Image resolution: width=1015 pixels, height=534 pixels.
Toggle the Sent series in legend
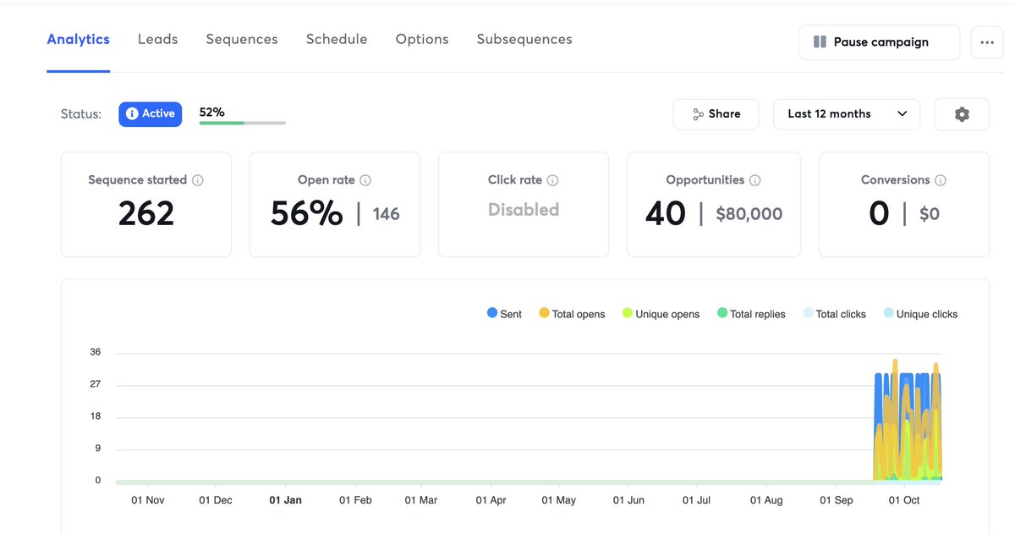click(x=505, y=314)
